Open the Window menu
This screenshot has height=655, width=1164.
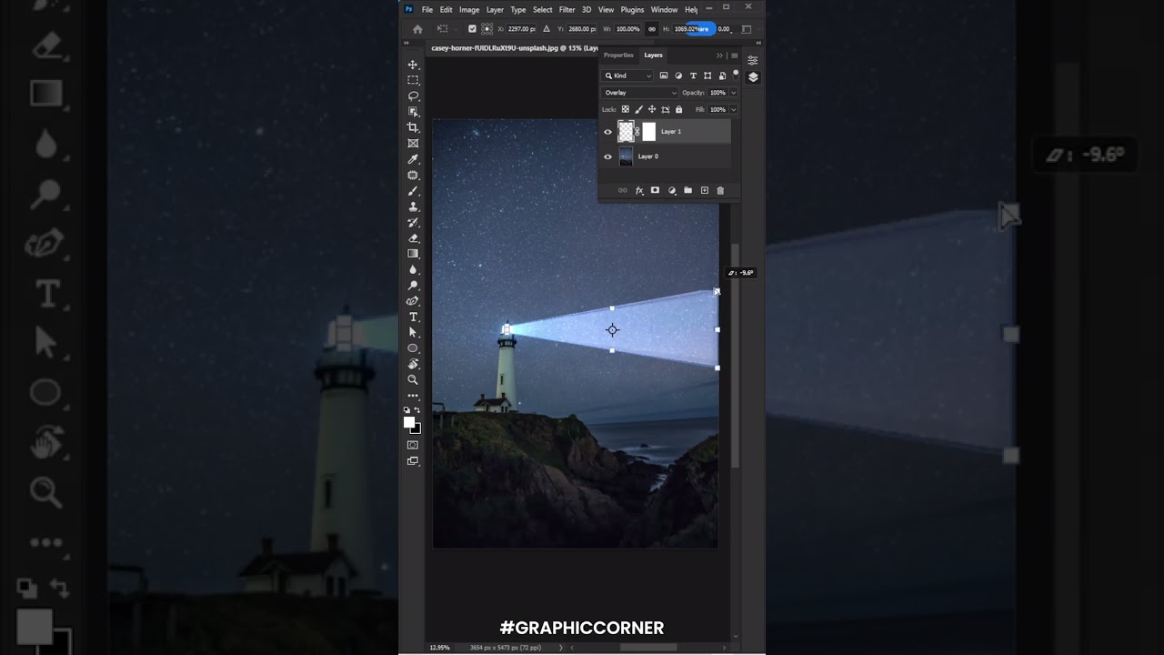point(664,10)
